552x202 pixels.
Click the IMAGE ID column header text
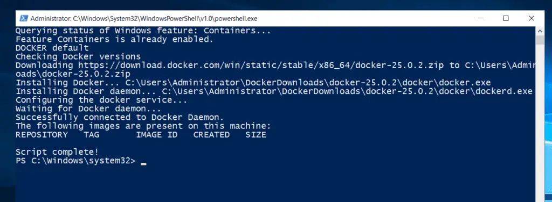(157, 135)
